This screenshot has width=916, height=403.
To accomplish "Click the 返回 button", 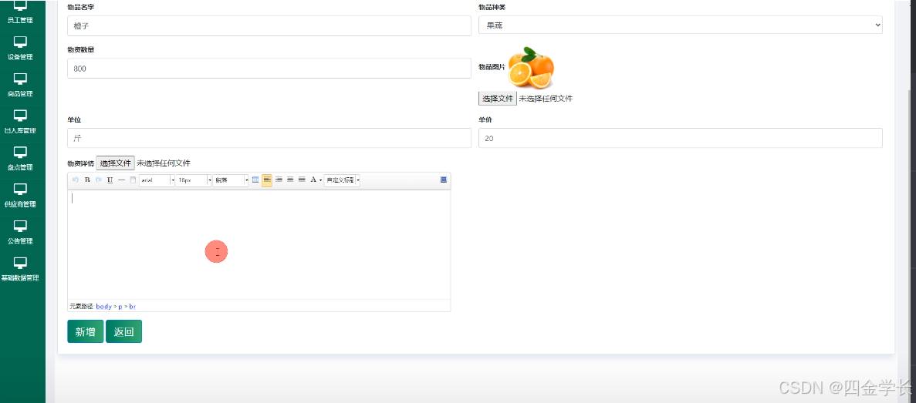I will 123,331.
